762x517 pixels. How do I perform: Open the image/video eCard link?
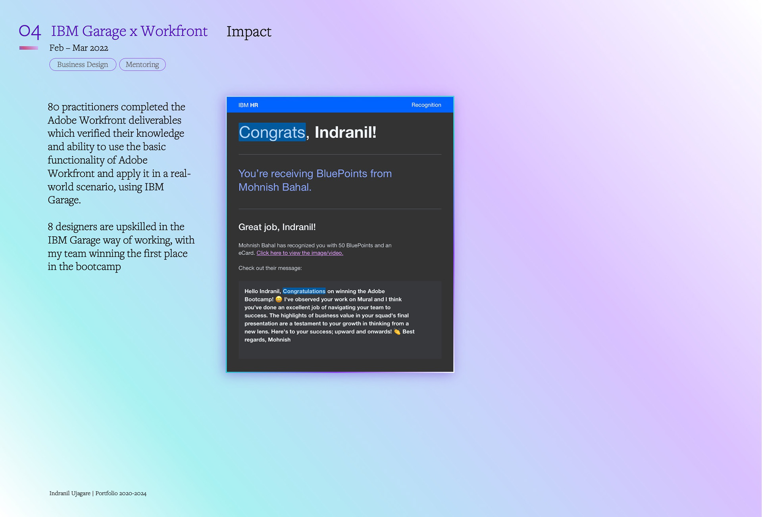click(x=300, y=253)
